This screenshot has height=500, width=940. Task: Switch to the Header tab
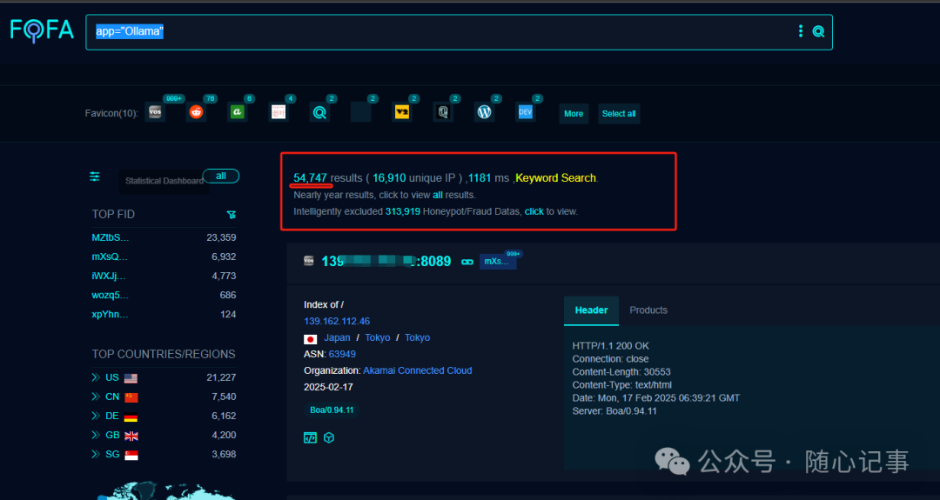pyautogui.click(x=591, y=310)
